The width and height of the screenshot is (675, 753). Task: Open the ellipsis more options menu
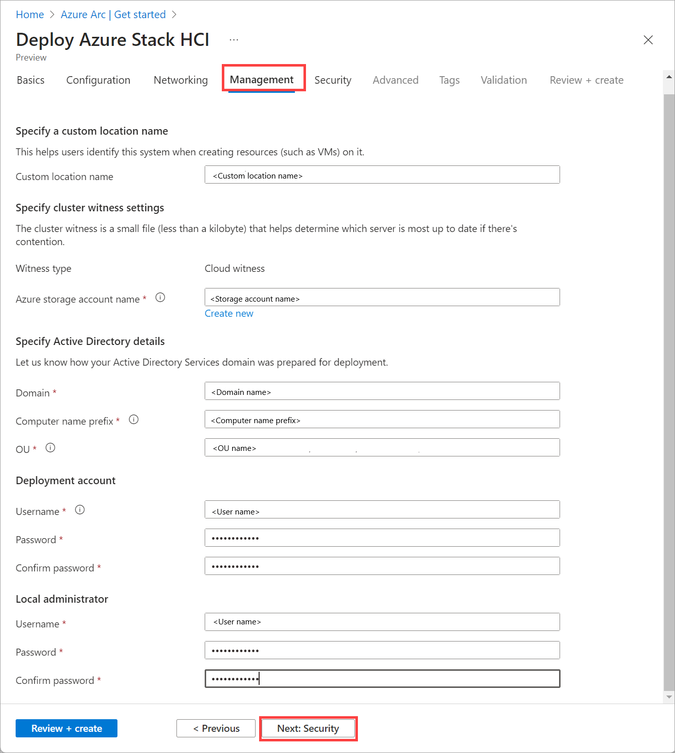point(234,40)
